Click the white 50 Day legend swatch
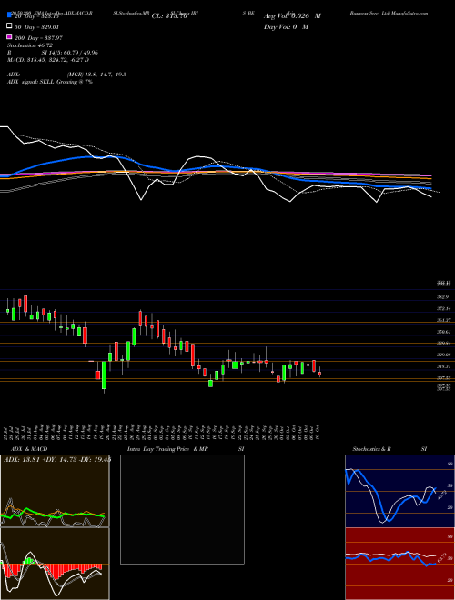 click(x=9, y=26)
